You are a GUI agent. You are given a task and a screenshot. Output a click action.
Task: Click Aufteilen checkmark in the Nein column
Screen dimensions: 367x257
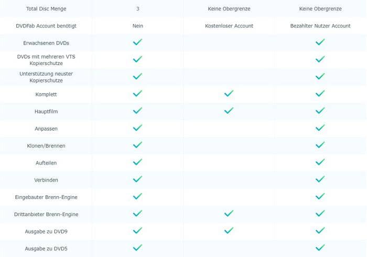coord(137,162)
